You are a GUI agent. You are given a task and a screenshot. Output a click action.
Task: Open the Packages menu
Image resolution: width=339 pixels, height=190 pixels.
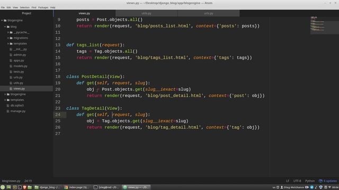(x=43, y=7)
